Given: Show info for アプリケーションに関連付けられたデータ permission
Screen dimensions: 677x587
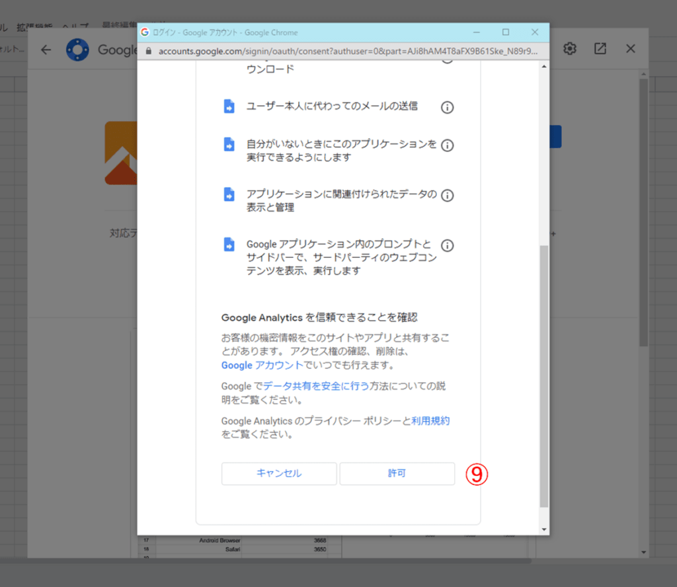Looking at the screenshot, I should [447, 196].
